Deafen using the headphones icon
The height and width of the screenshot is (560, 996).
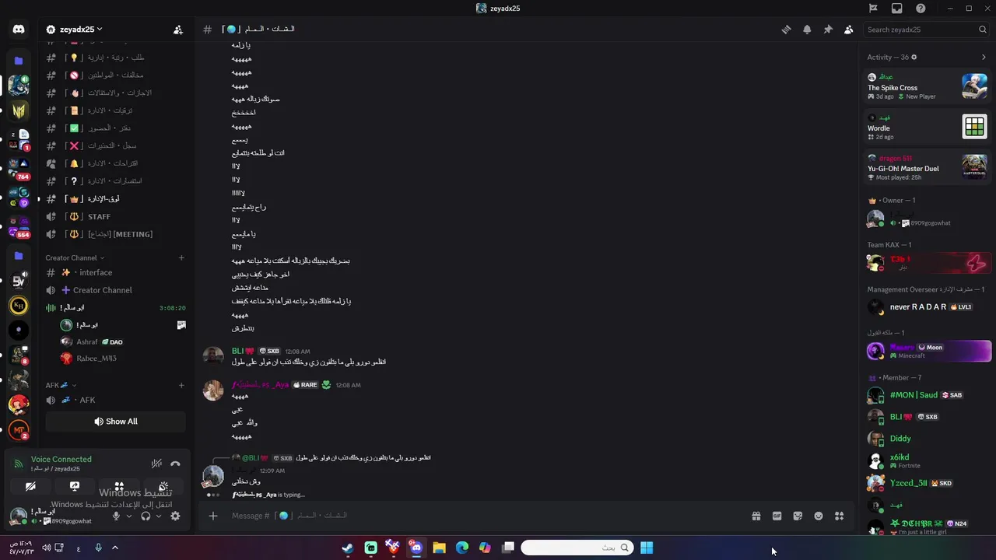(146, 516)
